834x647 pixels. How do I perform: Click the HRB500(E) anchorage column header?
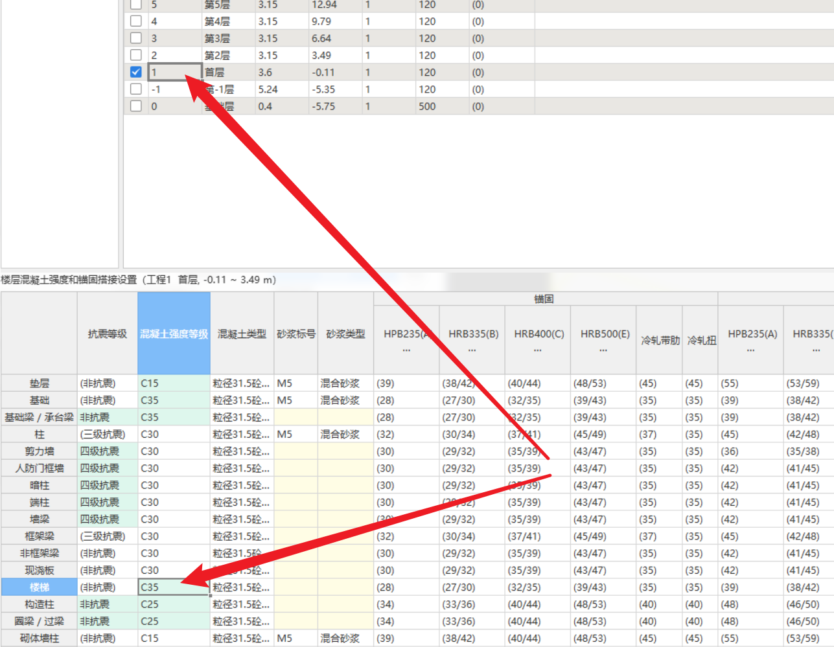click(603, 340)
